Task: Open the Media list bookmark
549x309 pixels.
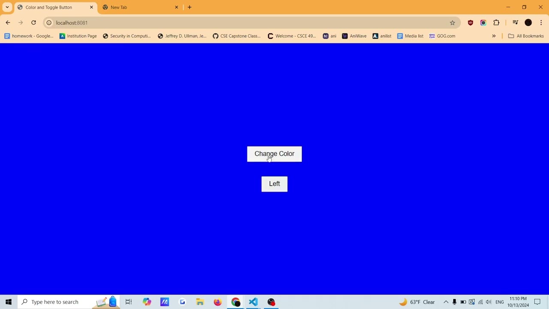Action: (410, 36)
